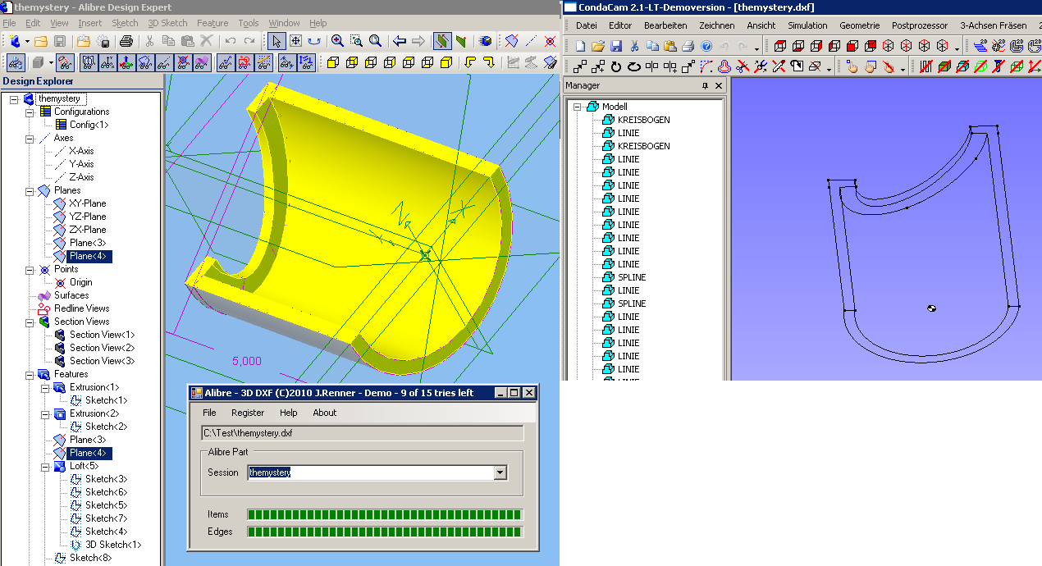Click the Origin point item in Design Explorer
This screenshot has width=1042, height=566.
pyautogui.click(x=80, y=282)
